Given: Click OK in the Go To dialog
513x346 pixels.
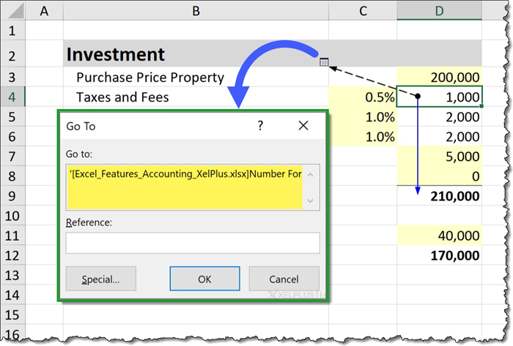Looking at the screenshot, I should (204, 279).
